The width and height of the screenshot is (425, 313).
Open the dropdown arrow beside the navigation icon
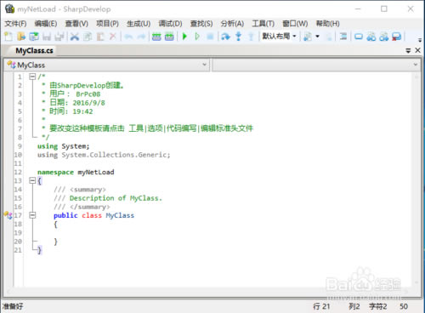(317, 37)
